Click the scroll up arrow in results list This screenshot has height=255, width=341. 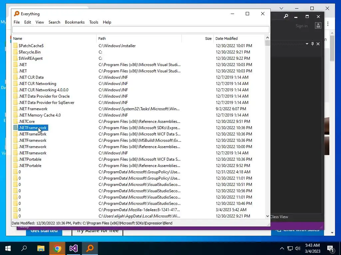267,38
